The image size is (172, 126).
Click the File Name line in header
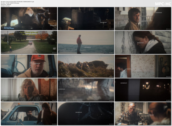point(18,2)
